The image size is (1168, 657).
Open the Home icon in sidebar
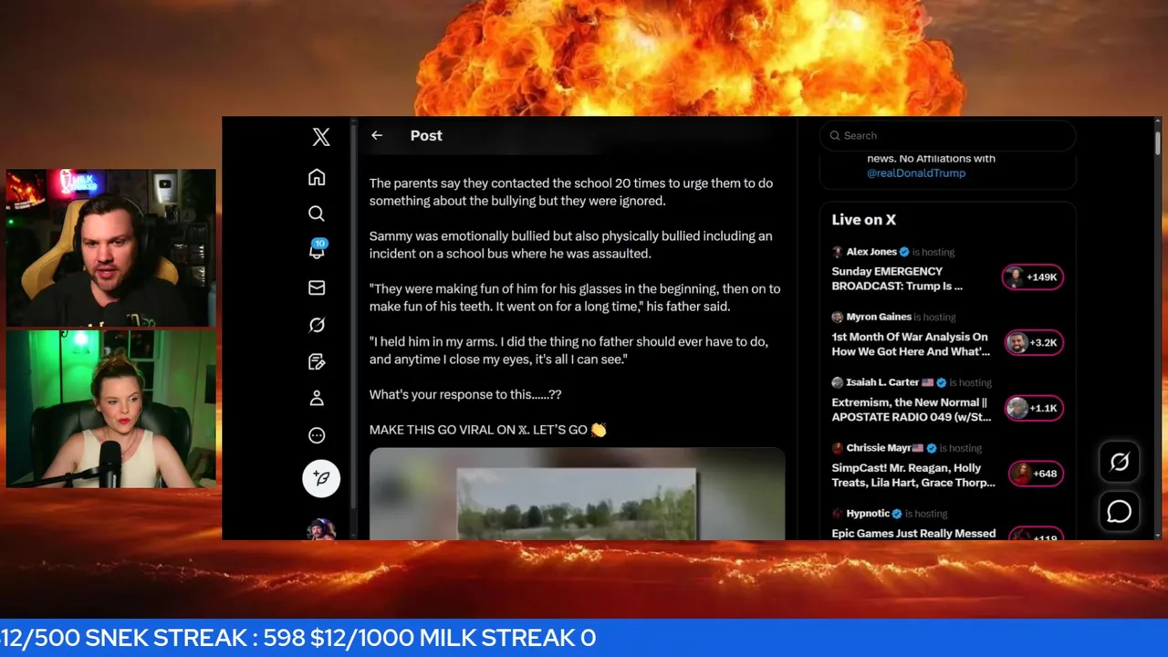pos(317,177)
